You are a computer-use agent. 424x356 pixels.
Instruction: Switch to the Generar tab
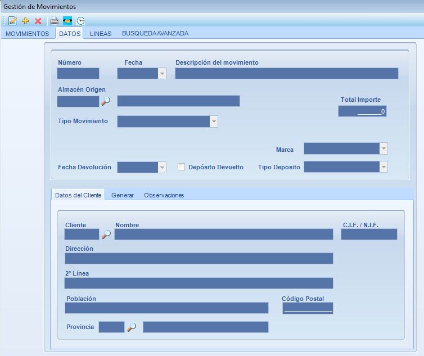[x=123, y=195]
